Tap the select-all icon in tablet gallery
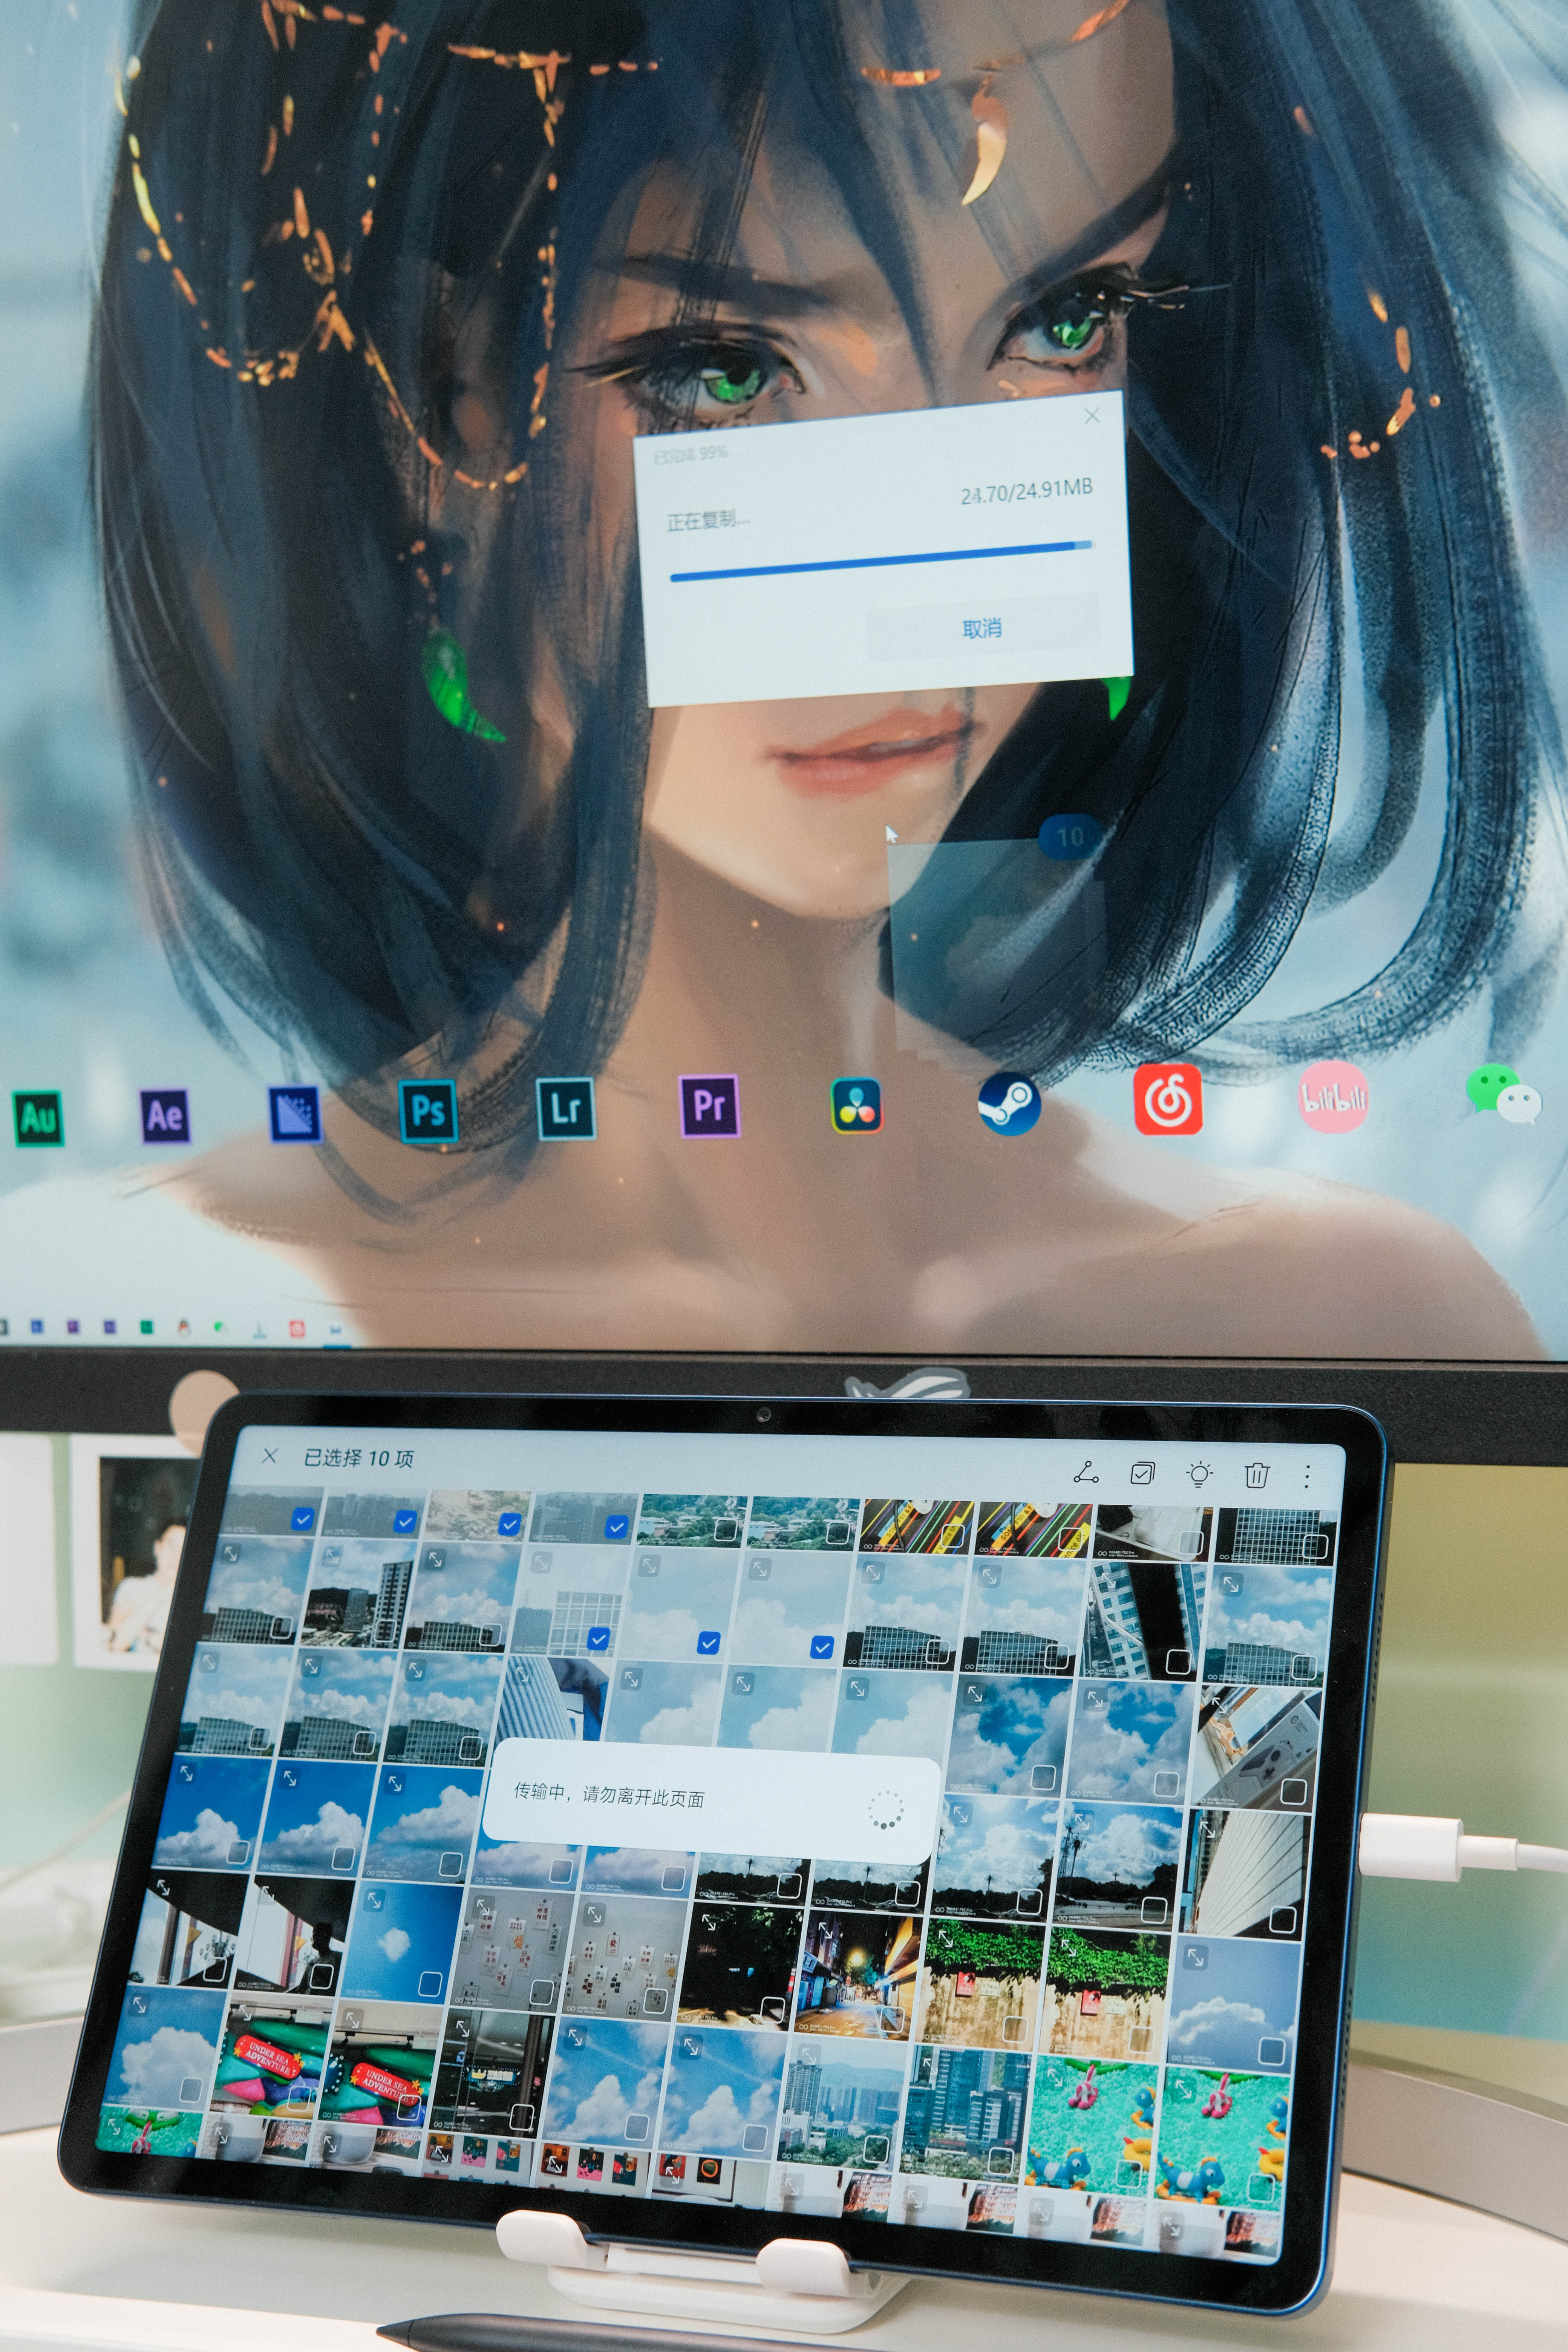1568x2352 pixels. (1142, 1473)
